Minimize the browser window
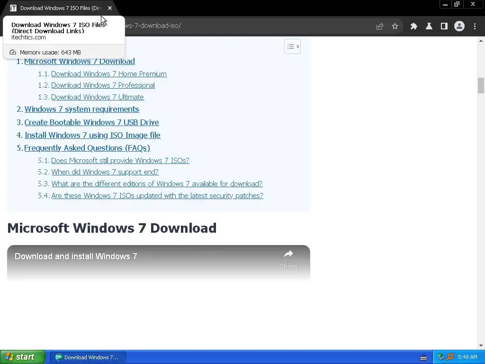The height and width of the screenshot is (364, 485). pyautogui.click(x=445, y=4)
